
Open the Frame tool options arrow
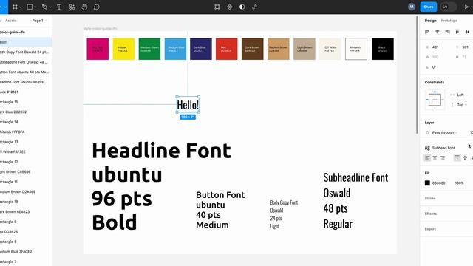[20, 7]
